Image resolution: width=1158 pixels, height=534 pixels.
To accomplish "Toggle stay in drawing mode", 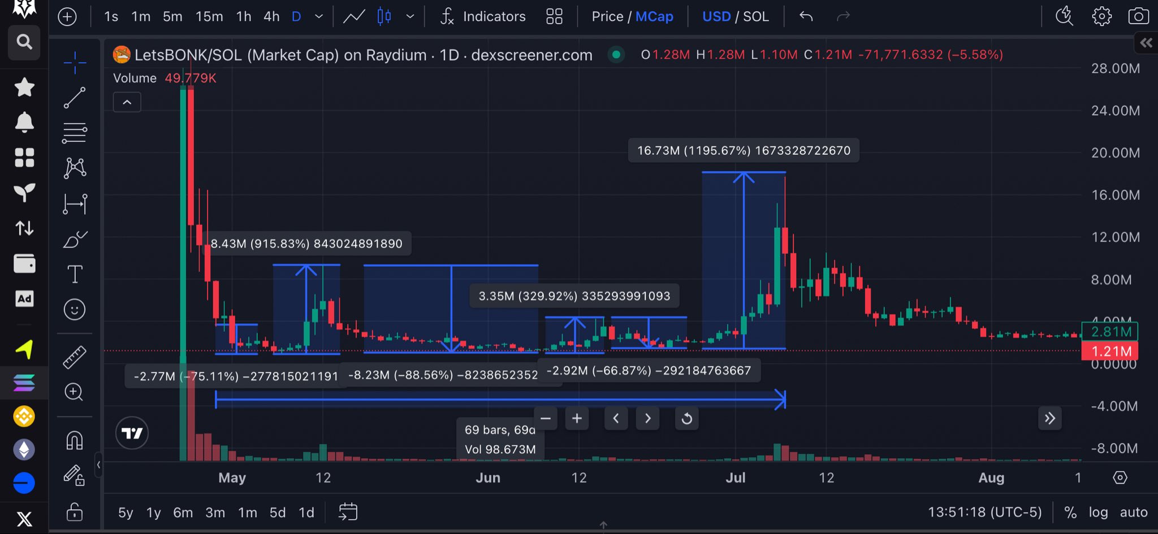I will click(74, 475).
